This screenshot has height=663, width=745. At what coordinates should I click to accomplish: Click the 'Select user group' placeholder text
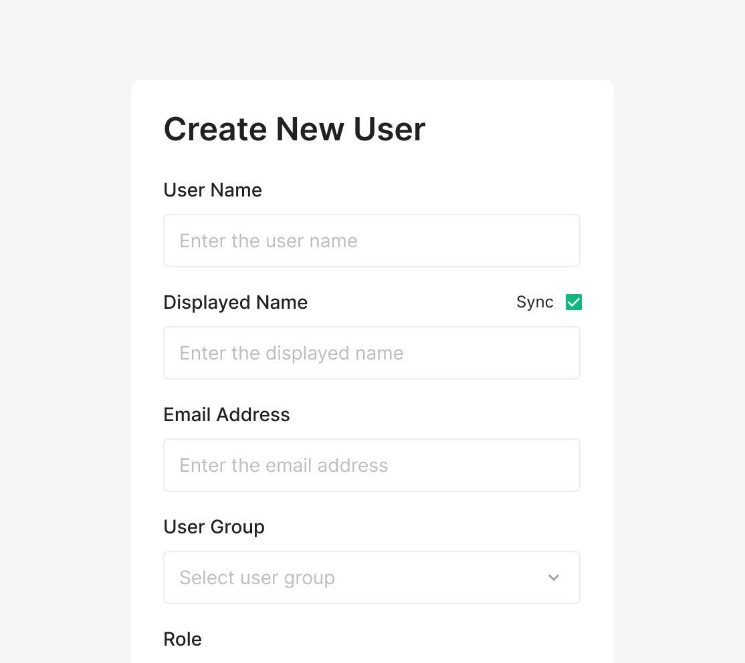(257, 577)
